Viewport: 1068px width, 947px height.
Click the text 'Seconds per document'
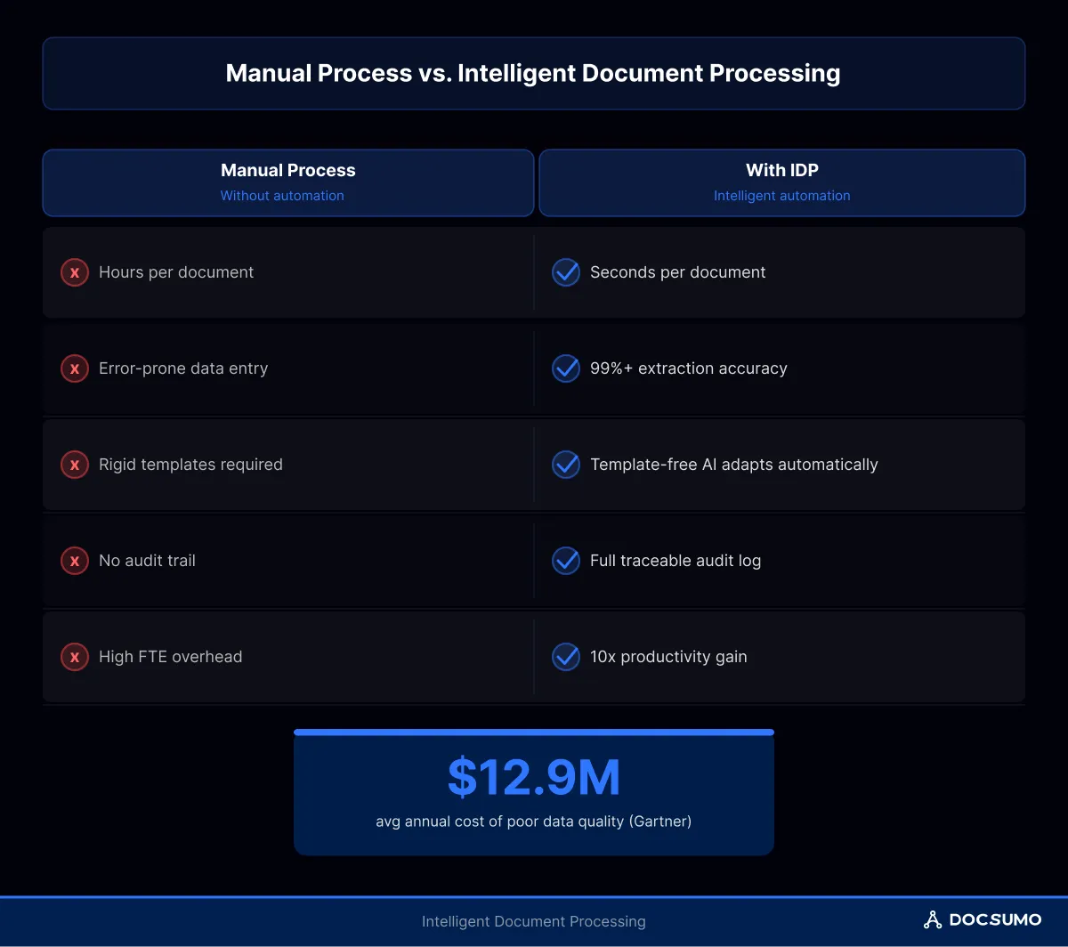point(678,272)
